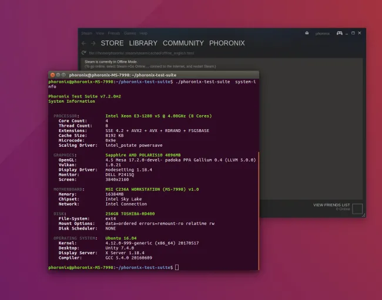Click 'Unity 7.4.0' desktop value
The width and height of the screenshot is (382, 300).
120,248
